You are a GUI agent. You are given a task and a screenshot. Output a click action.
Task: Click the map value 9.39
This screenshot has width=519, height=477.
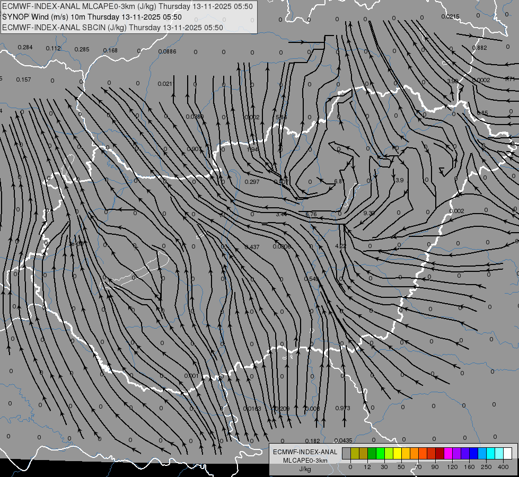369,213
